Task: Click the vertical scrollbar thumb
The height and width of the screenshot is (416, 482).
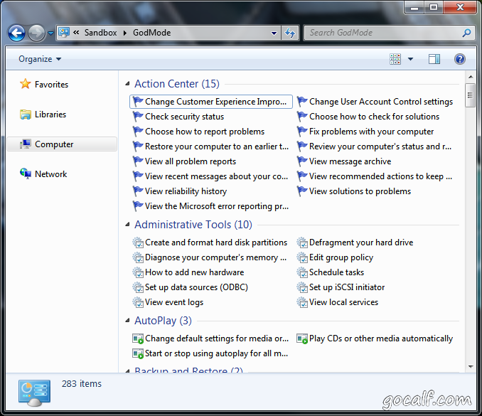Action: (x=470, y=95)
